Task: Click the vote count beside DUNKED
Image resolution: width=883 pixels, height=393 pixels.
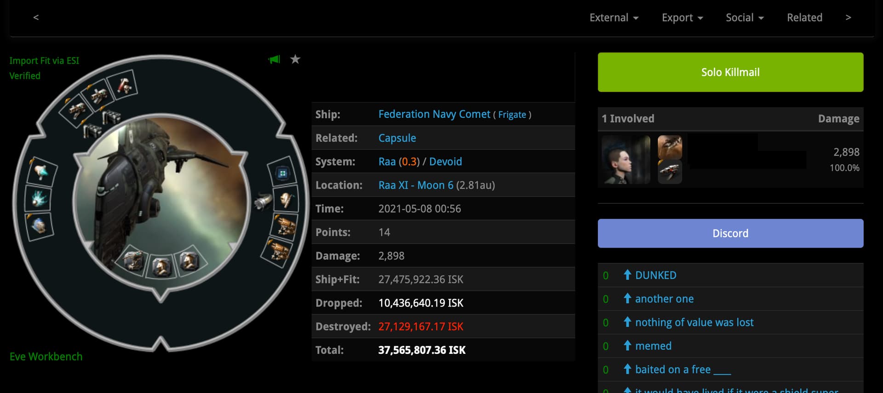Action: coord(606,275)
